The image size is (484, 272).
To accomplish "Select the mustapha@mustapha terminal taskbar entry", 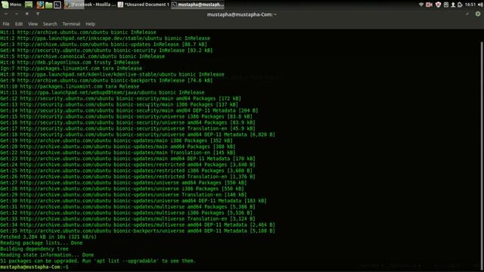I will (197, 5).
